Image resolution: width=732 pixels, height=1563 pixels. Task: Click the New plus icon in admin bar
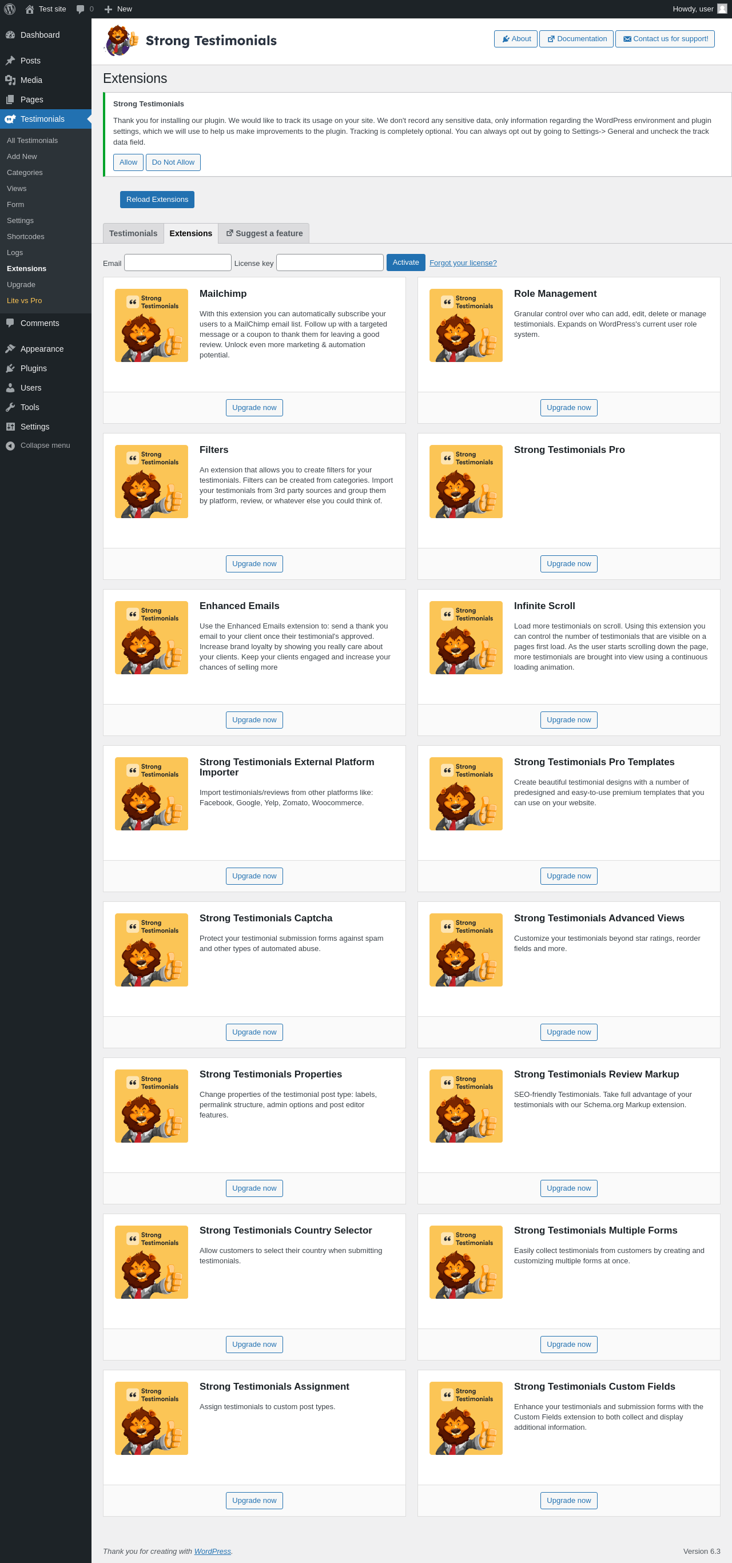pyautogui.click(x=108, y=9)
